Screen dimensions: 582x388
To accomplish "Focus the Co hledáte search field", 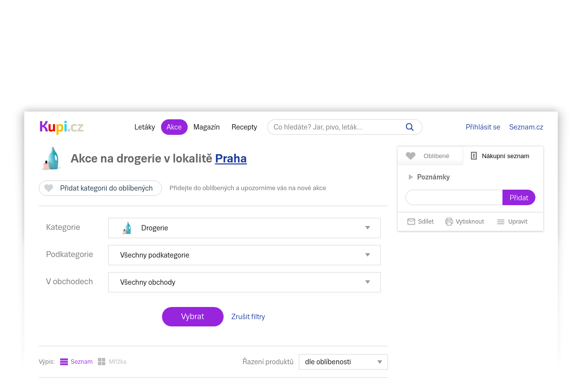I will tap(337, 127).
